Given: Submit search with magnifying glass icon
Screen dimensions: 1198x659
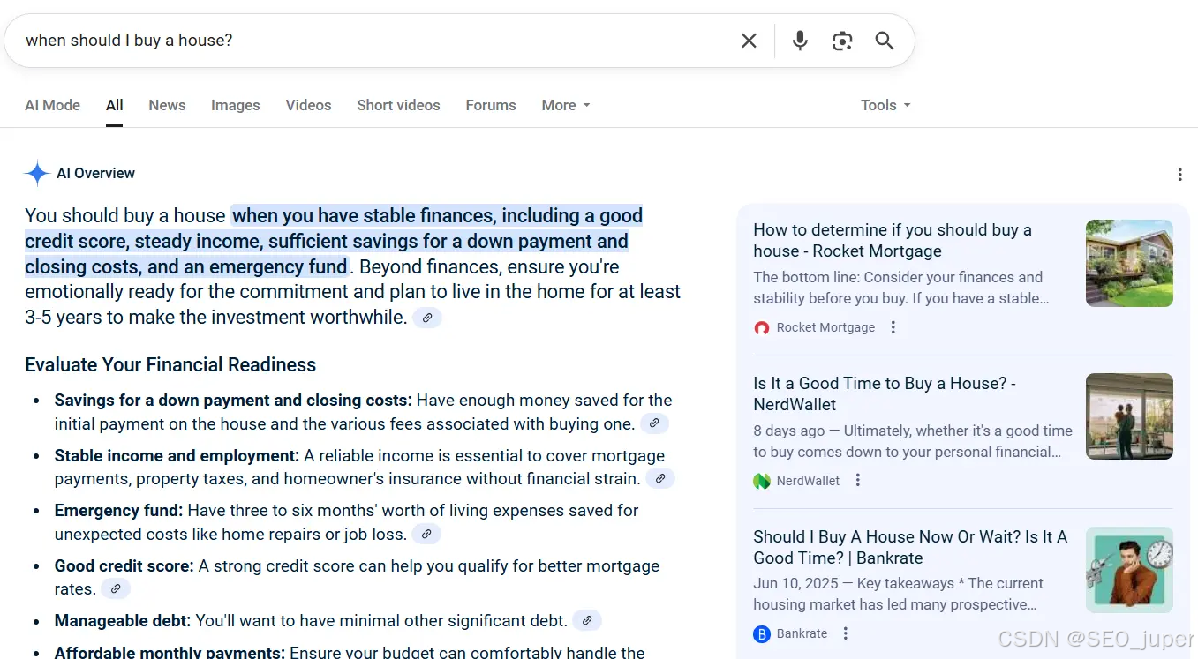Looking at the screenshot, I should pyautogui.click(x=885, y=41).
